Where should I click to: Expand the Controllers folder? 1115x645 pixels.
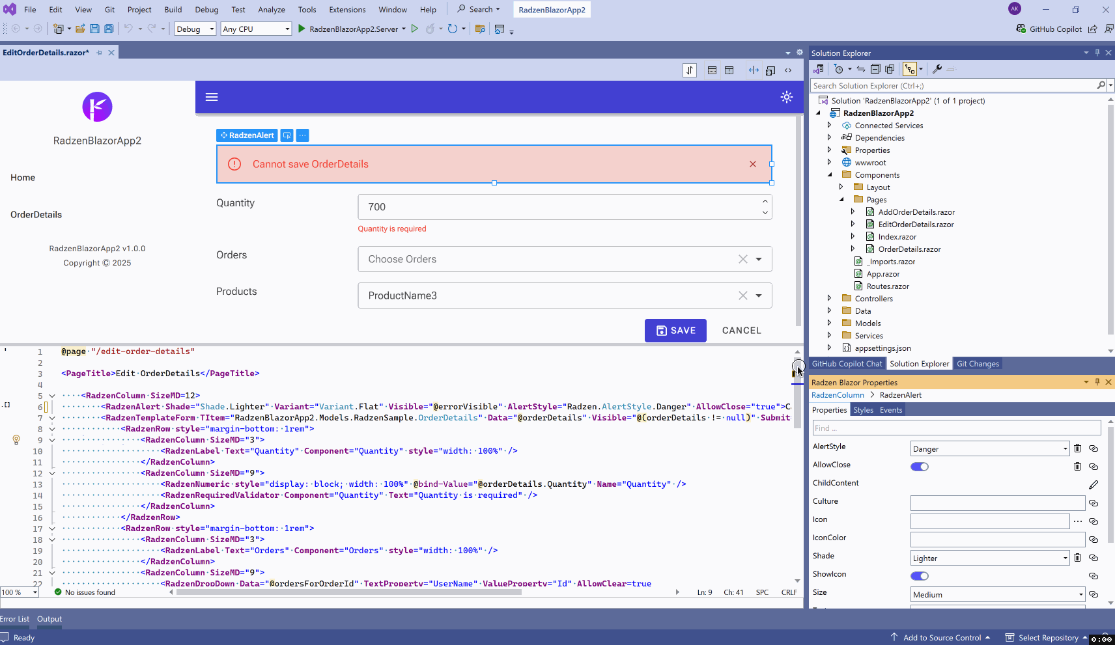coord(829,298)
